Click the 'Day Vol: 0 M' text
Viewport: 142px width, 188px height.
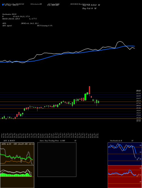coord(89,9)
